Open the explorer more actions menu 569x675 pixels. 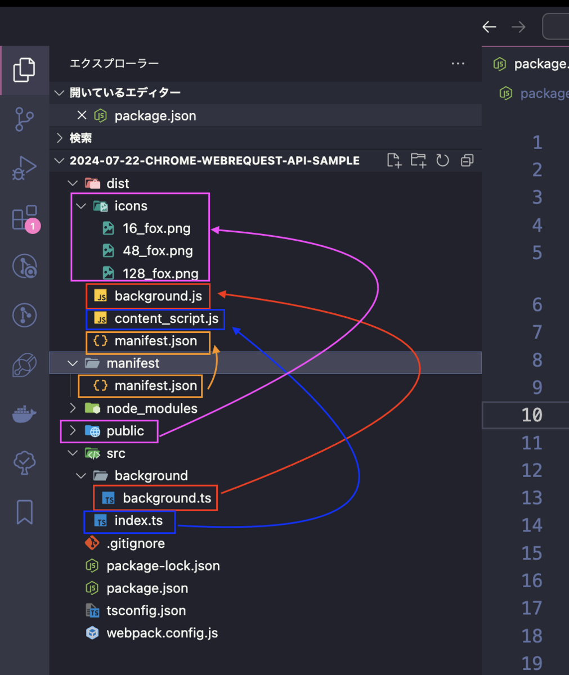pyautogui.click(x=458, y=64)
